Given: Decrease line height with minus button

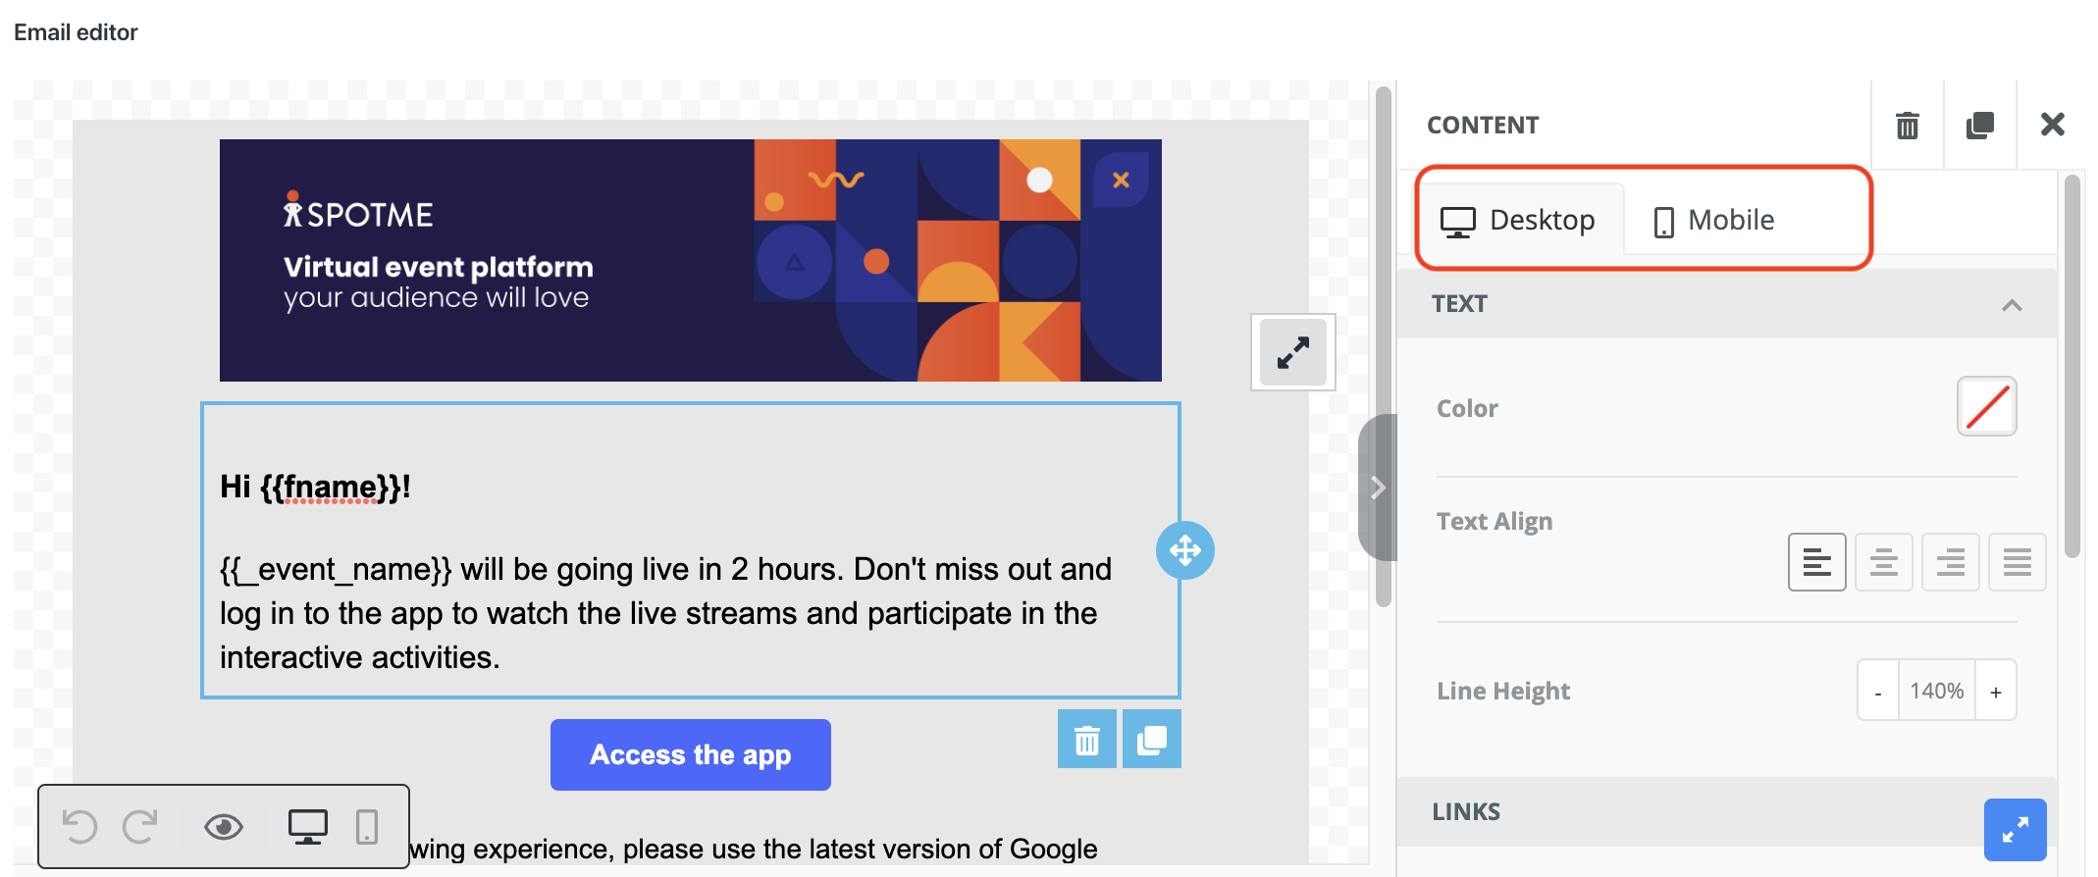Looking at the screenshot, I should pyautogui.click(x=1878, y=691).
